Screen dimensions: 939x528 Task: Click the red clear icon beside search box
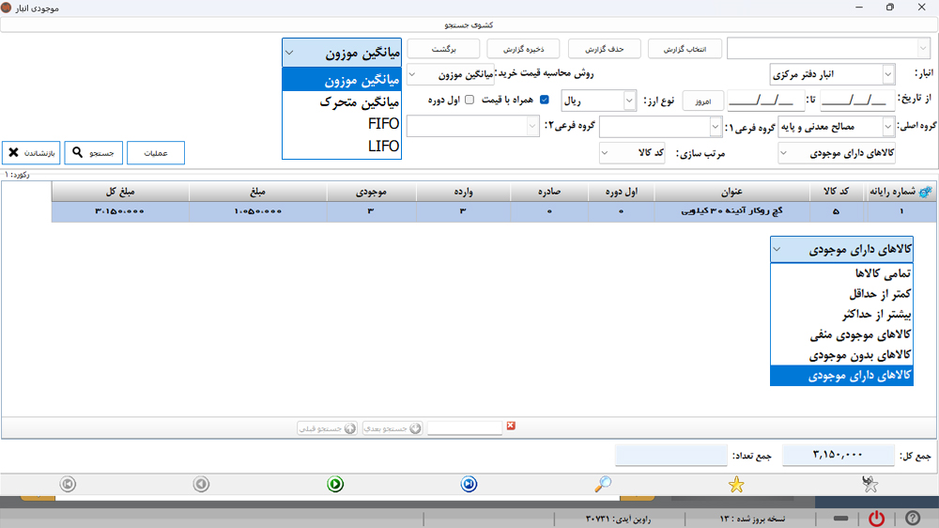pos(511,427)
